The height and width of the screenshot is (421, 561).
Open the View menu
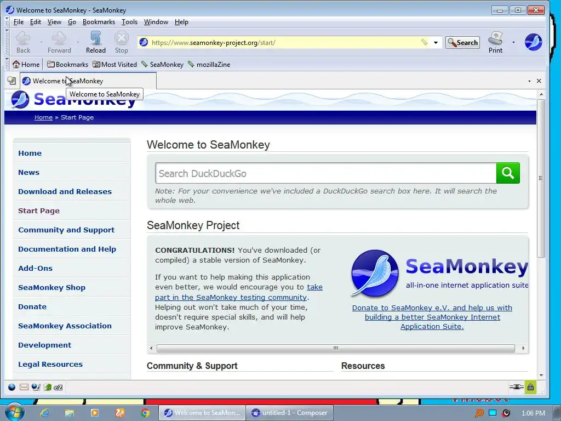pos(54,22)
